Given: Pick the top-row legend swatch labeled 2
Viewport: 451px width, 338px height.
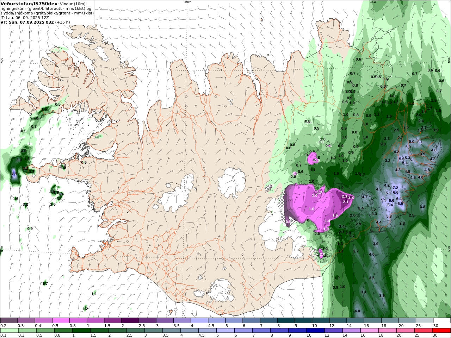Looking at the screenshot, I should click(x=130, y=321).
